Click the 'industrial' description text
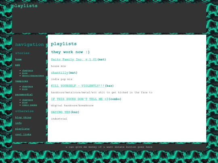The image size is (218, 163). (x=59, y=119)
